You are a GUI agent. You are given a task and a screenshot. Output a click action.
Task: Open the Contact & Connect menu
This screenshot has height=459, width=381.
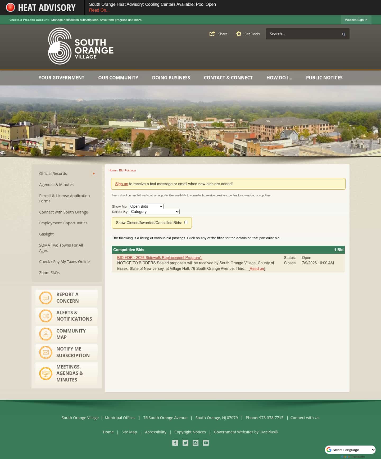pyautogui.click(x=228, y=78)
